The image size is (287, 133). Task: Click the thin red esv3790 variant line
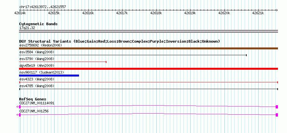click(63, 62)
